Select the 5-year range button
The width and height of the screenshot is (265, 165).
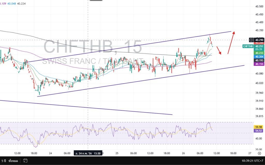click(x=3, y=161)
